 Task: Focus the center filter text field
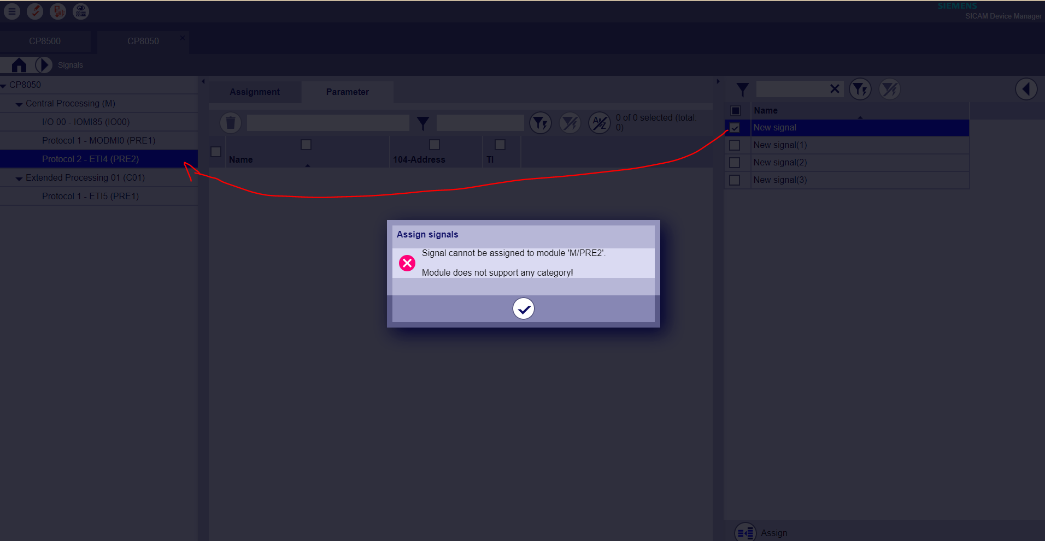(480, 123)
